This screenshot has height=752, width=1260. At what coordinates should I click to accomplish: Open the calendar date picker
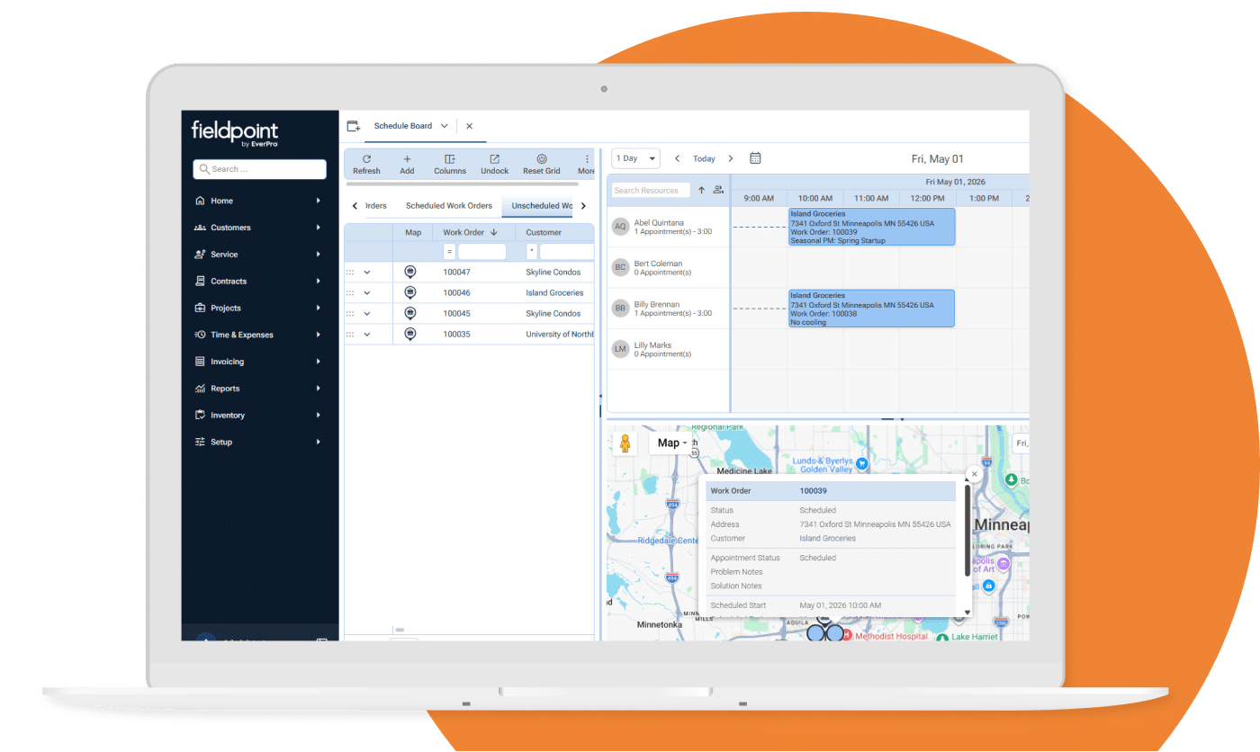(x=755, y=158)
